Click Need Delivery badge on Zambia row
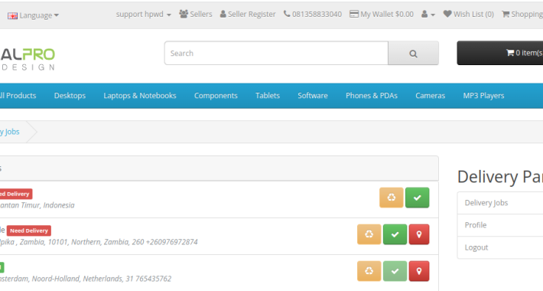Viewport: 543px width, 291px height. pyautogui.click(x=29, y=231)
